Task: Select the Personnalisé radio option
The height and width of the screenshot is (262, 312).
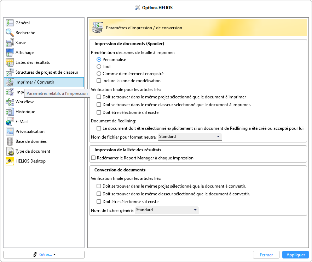Action: (99, 60)
